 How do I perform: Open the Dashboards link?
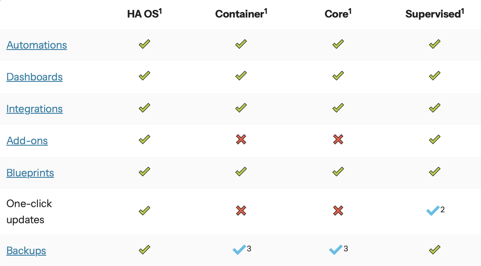click(34, 77)
